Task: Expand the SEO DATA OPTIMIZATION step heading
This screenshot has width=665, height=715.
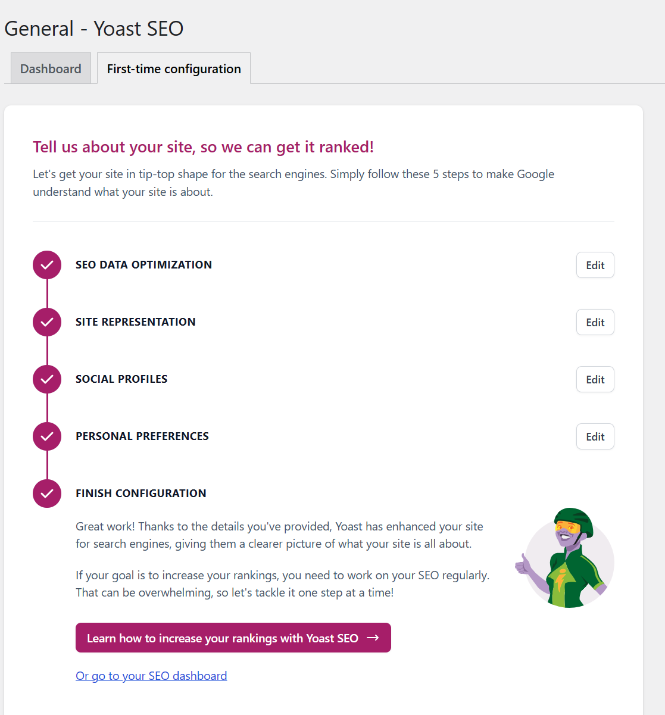Action: point(143,265)
